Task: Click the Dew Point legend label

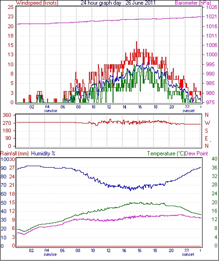Action: (196, 154)
